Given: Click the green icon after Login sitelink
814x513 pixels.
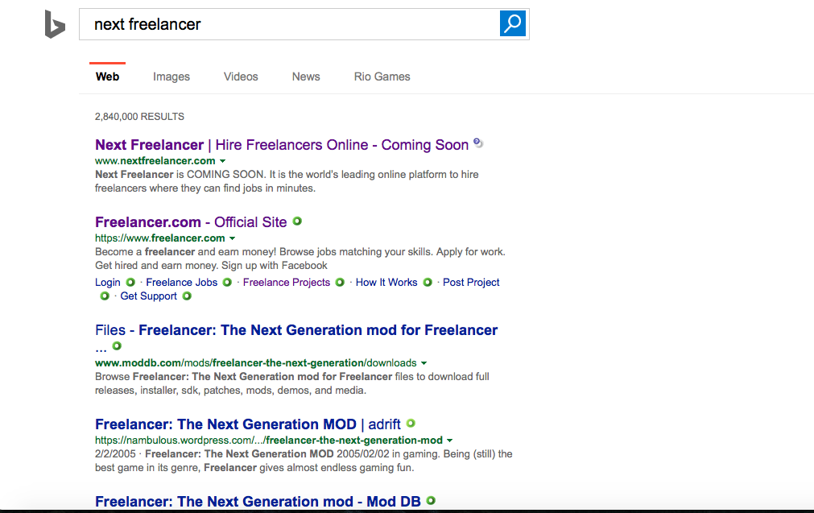Looking at the screenshot, I should coord(130,283).
